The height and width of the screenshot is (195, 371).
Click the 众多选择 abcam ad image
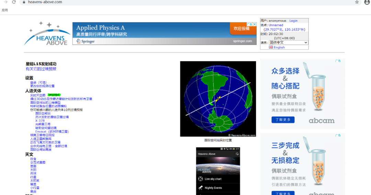(302, 94)
